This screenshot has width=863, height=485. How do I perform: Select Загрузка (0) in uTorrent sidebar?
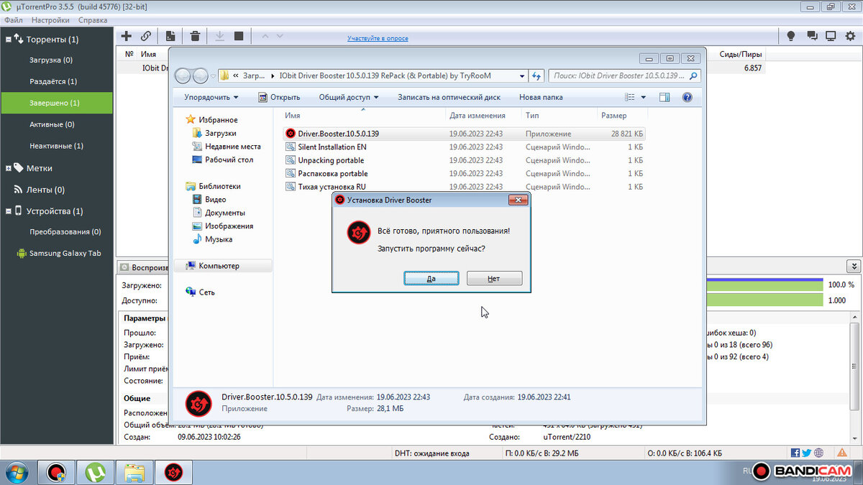point(56,60)
